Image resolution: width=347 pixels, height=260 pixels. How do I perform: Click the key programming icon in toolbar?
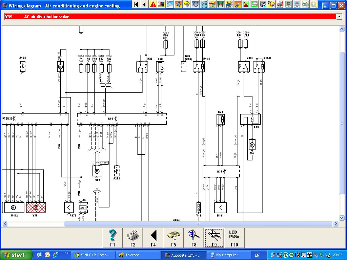[x=238, y=4]
